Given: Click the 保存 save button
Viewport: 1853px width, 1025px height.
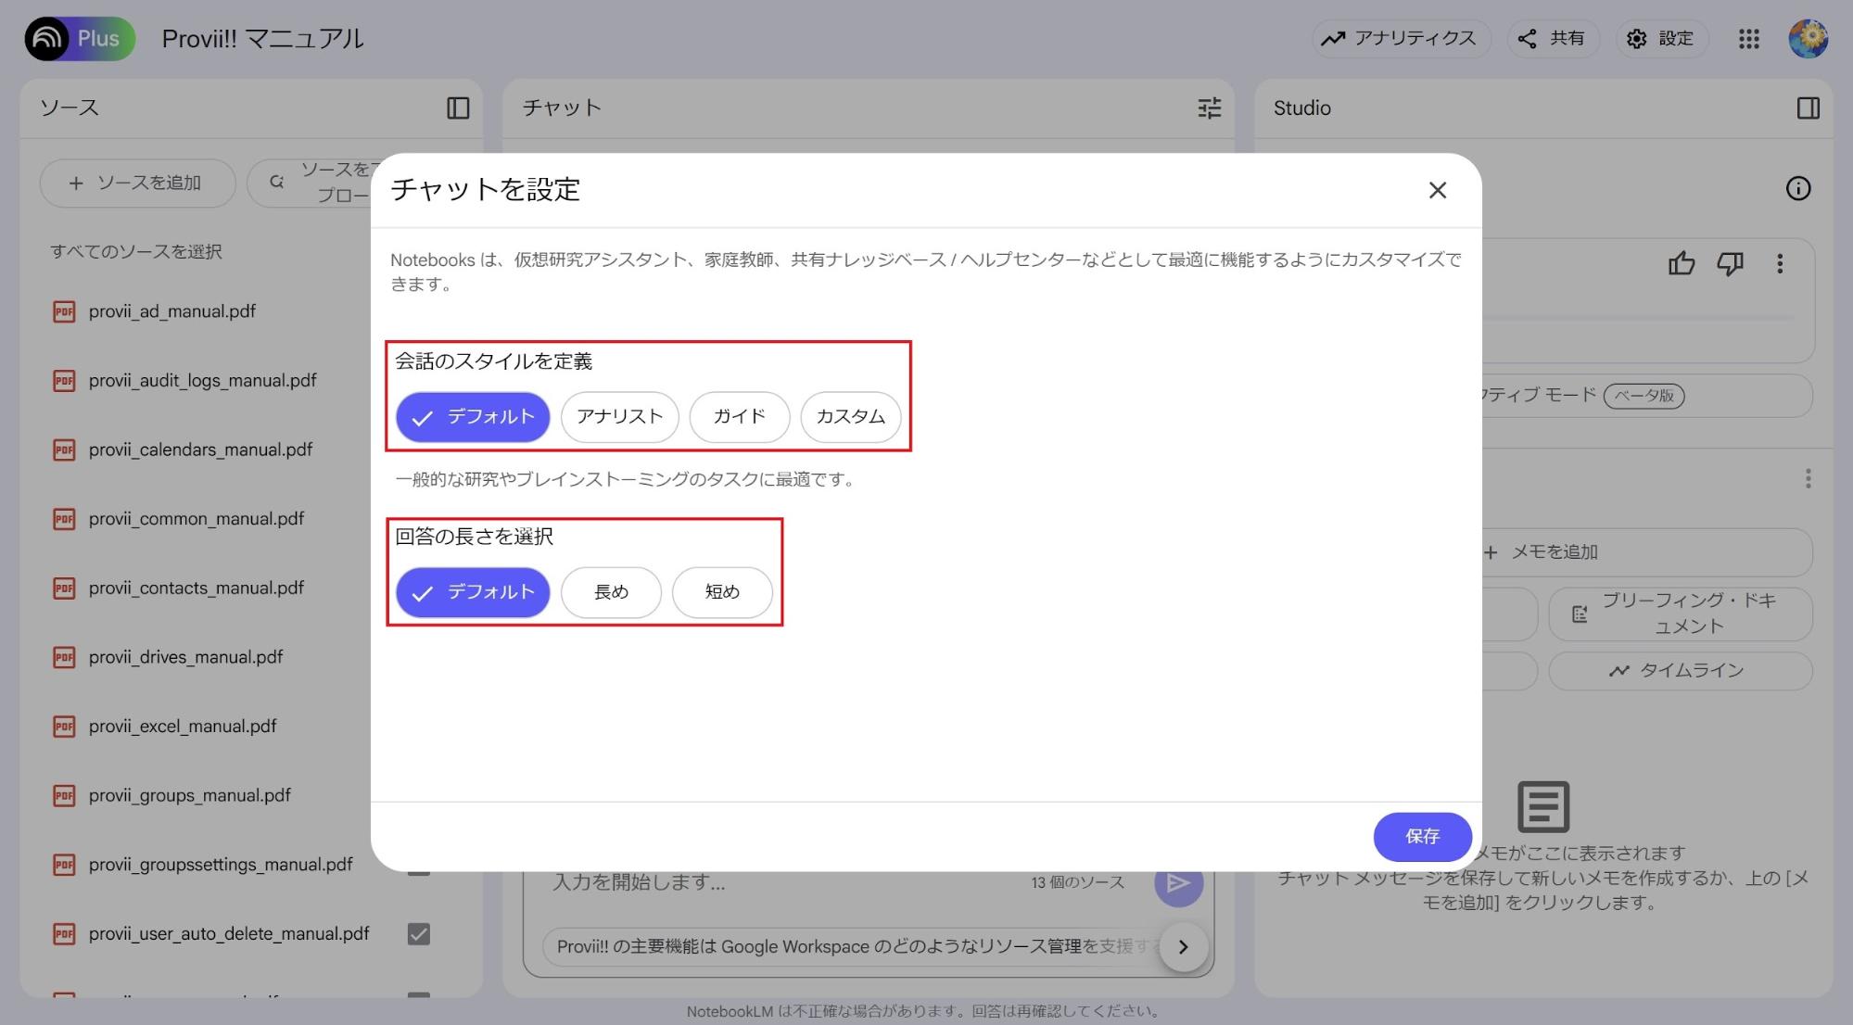Looking at the screenshot, I should click(x=1422, y=837).
